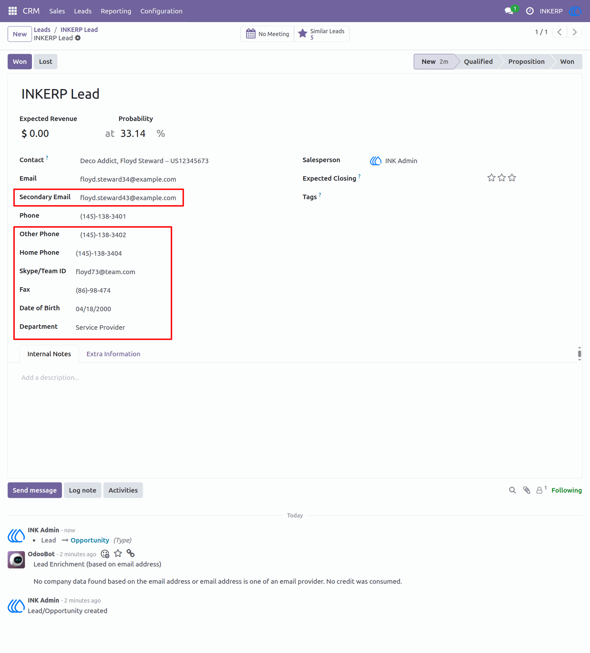Click the Log note button

click(83, 490)
